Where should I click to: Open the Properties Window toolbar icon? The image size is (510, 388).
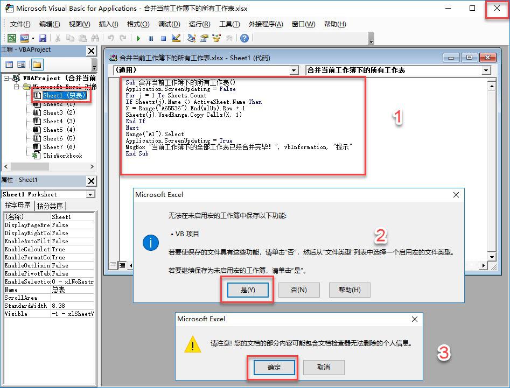coord(204,38)
